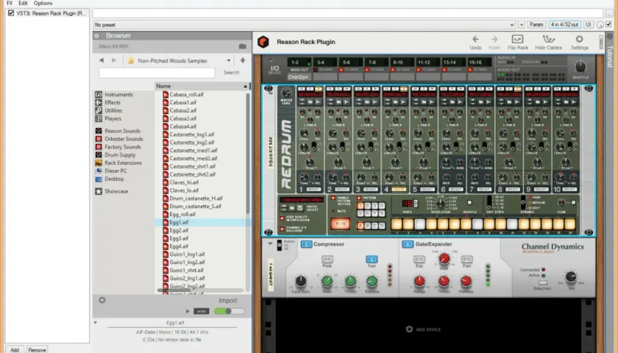The width and height of the screenshot is (618, 353).
Task: Toggle Redrum High Quality Interpolation
Action: 283,218
